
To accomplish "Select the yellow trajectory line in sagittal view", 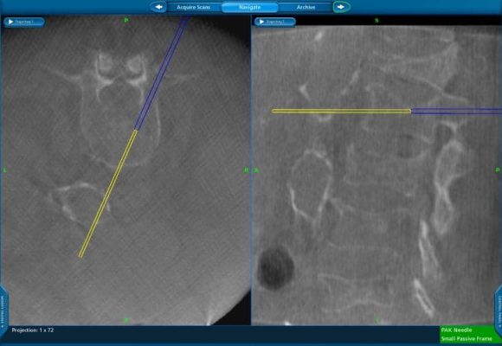I will (x=341, y=111).
